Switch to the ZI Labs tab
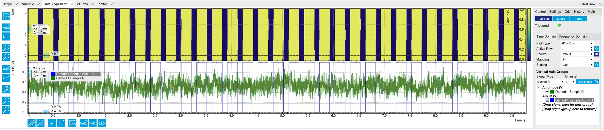 point(82,4)
